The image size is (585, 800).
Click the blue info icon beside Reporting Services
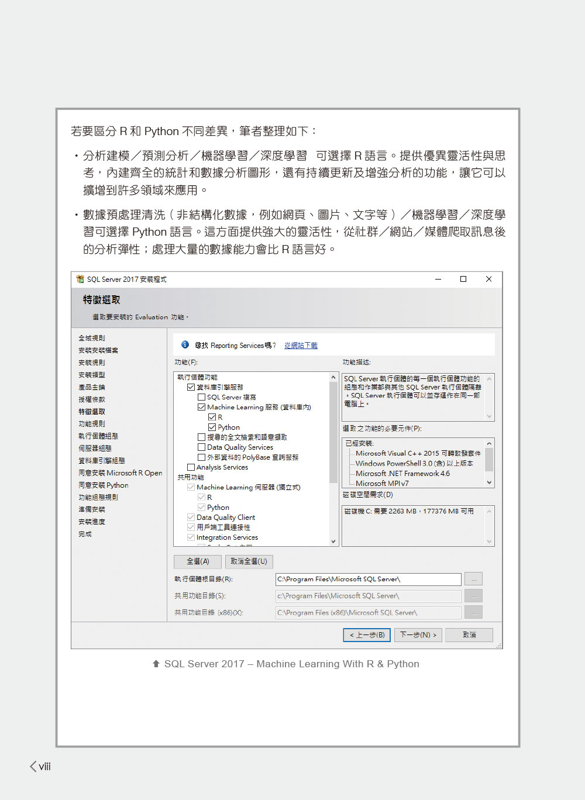(185, 344)
